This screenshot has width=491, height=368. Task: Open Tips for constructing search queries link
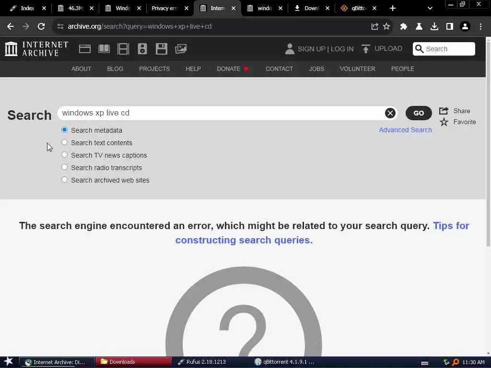pos(322,233)
